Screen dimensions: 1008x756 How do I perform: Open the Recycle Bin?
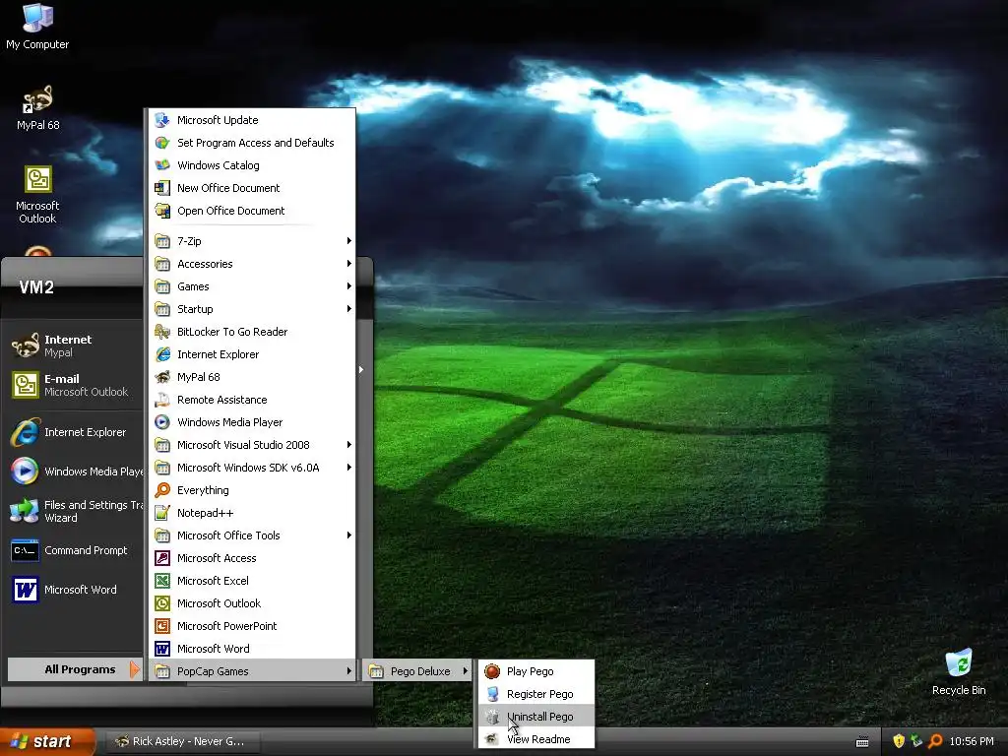pos(959,671)
